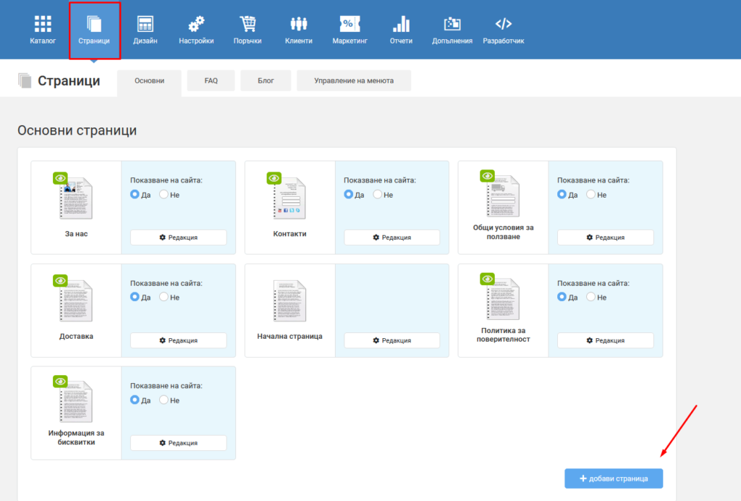Viewport: 741px width, 501px height.
Task: Select Да for the Доставка page
Action: pos(135,297)
